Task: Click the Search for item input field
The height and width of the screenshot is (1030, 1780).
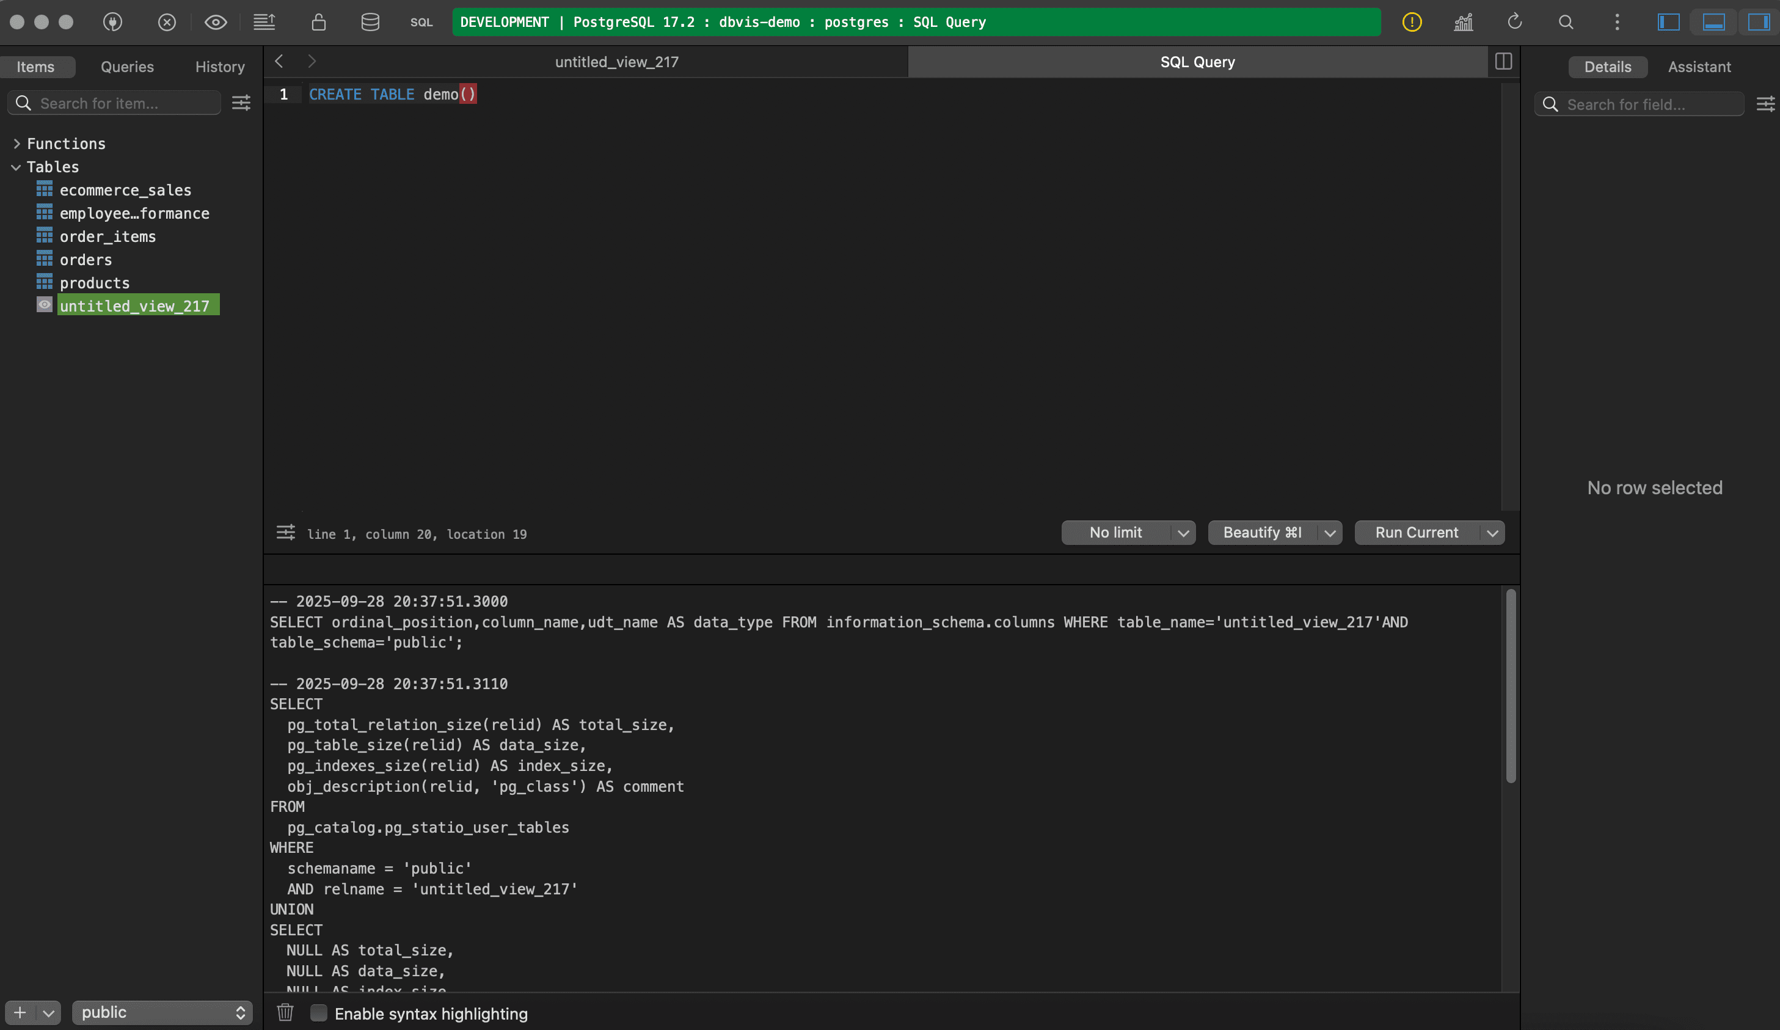Action: (x=127, y=103)
